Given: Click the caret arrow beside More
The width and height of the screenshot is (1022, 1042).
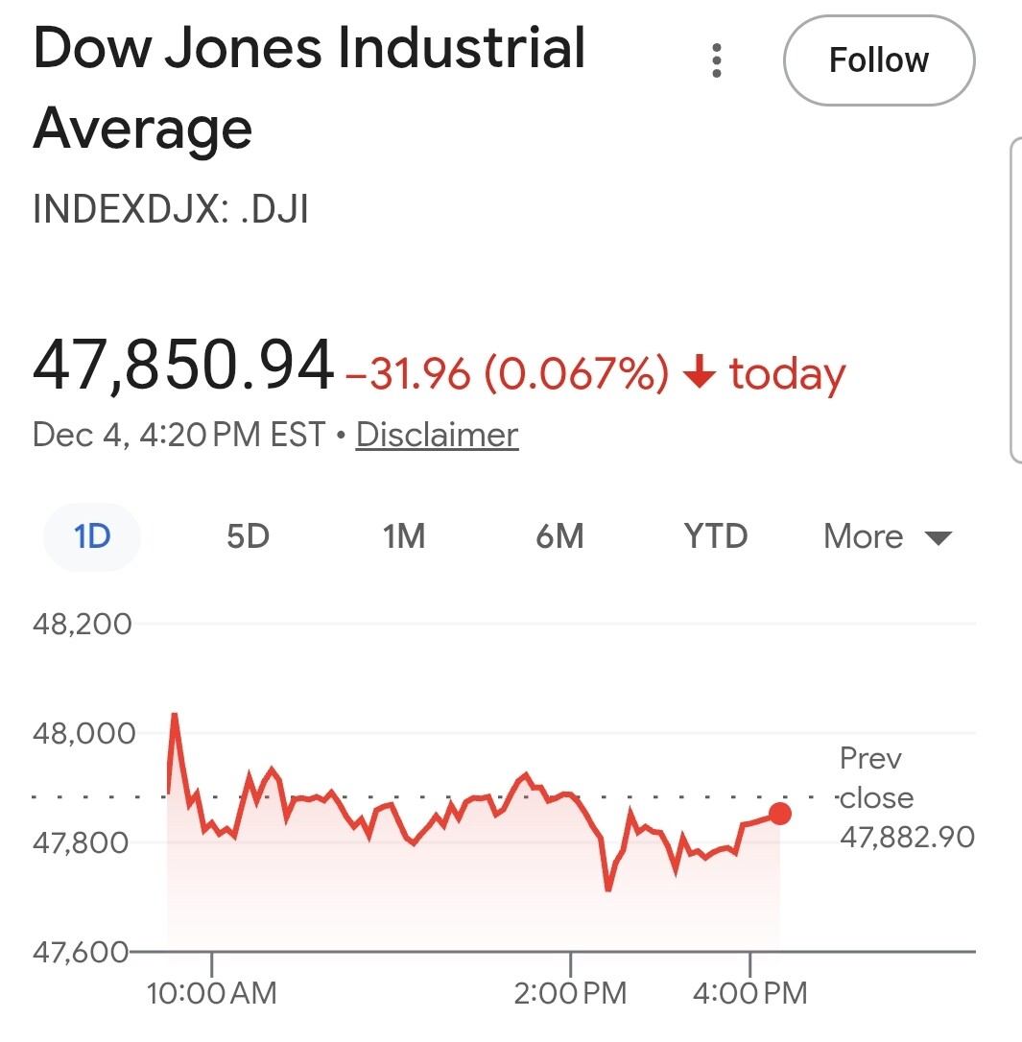Looking at the screenshot, I should (x=938, y=538).
